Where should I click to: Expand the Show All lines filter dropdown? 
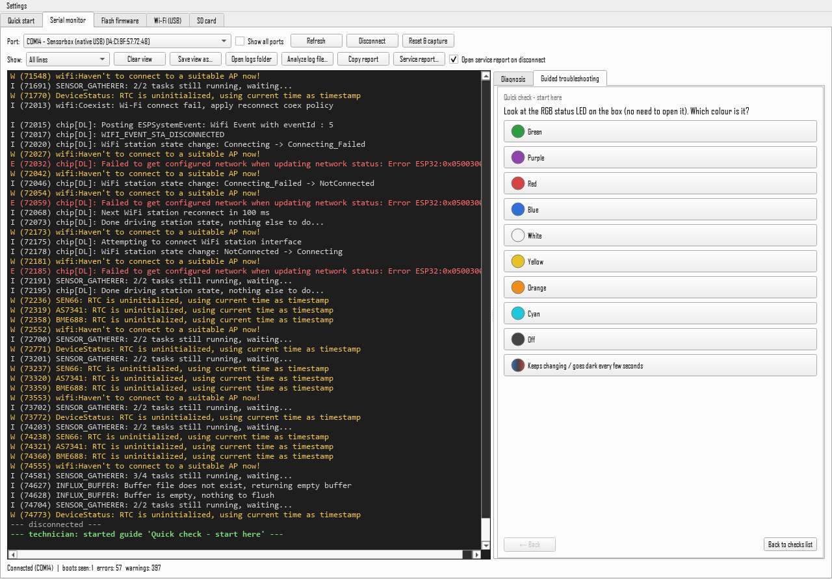coord(68,59)
